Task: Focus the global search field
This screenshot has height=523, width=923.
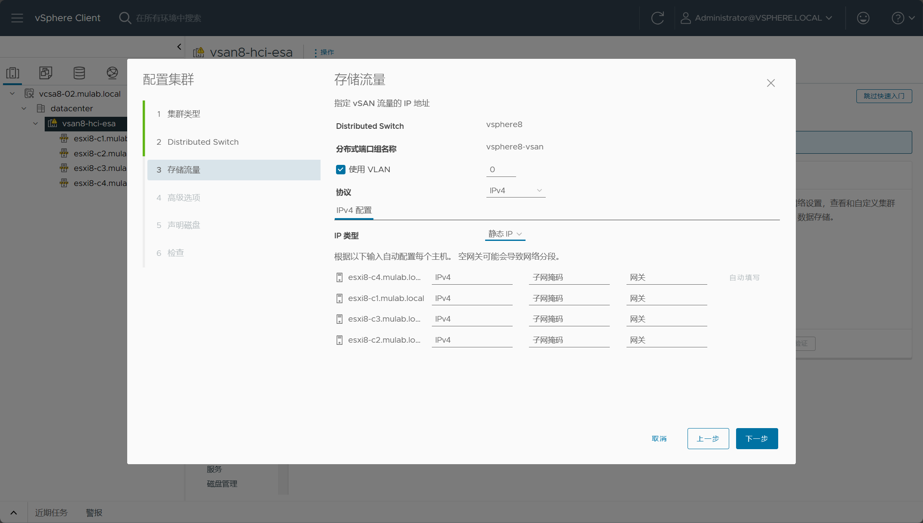Action: [x=168, y=18]
